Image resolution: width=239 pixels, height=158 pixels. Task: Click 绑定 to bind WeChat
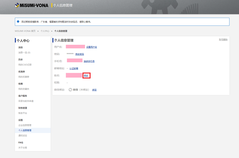click(94, 90)
